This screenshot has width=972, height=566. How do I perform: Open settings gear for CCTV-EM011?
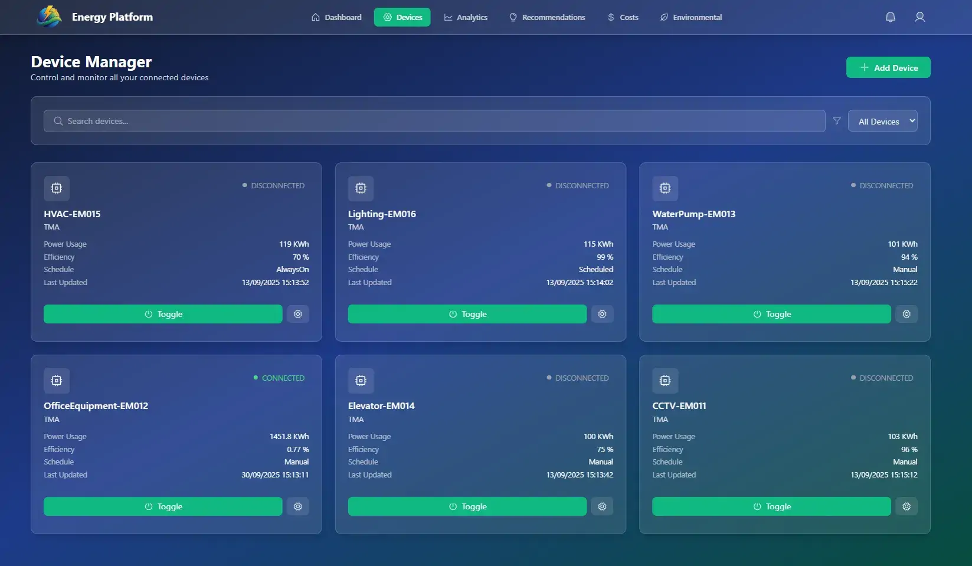click(906, 506)
